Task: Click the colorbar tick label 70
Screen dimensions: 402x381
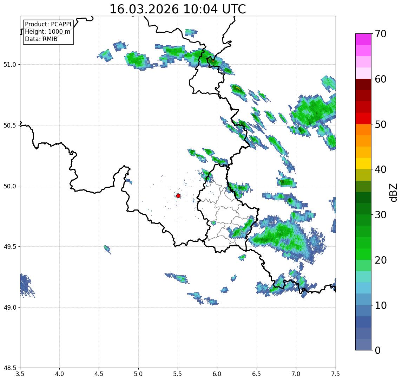Action: pos(380,34)
